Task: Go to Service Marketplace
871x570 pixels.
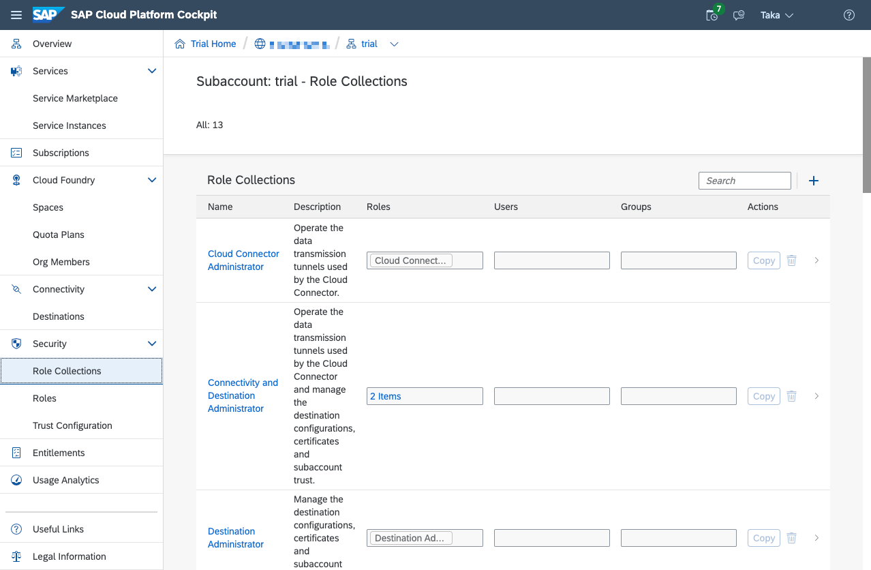Action: 75,98
